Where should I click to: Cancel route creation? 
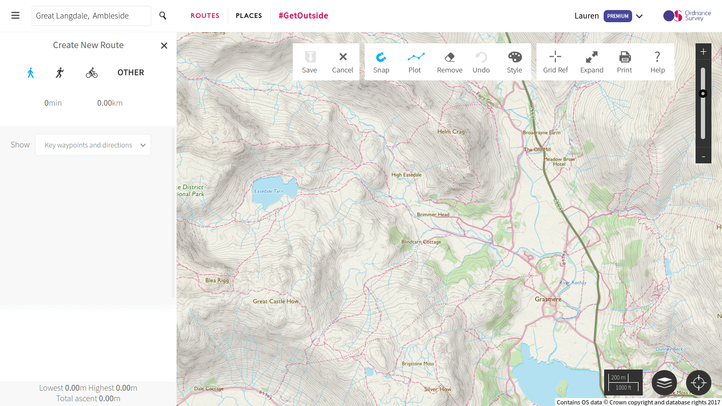pos(343,62)
